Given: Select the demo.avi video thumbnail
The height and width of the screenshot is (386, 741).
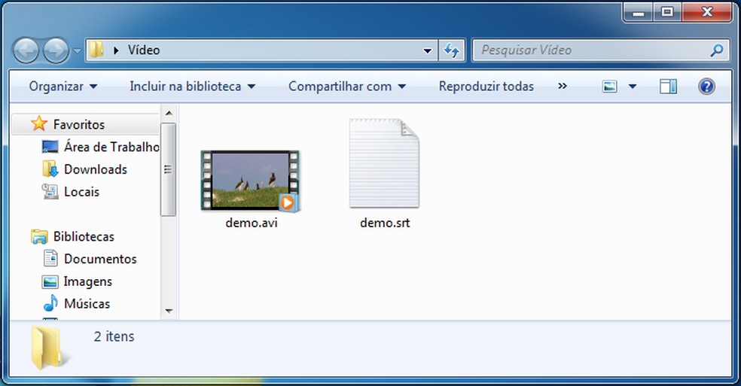Looking at the screenshot, I should tap(251, 181).
